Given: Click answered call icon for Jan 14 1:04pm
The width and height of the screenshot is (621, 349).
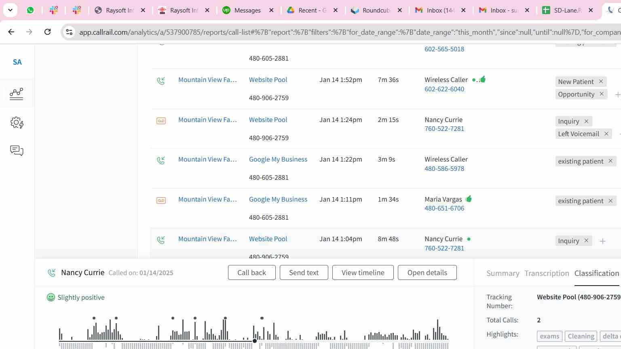Looking at the screenshot, I should [x=161, y=240].
